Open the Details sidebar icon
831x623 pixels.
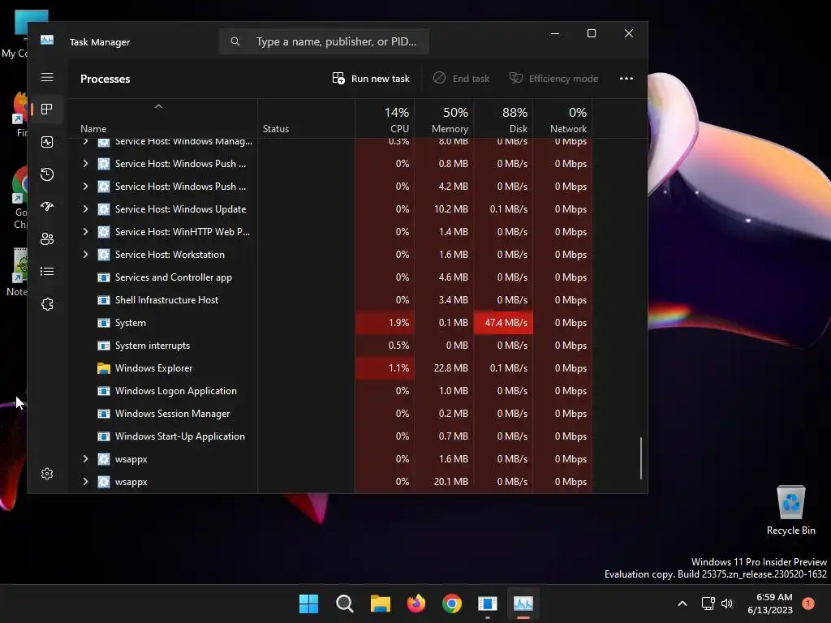point(46,271)
